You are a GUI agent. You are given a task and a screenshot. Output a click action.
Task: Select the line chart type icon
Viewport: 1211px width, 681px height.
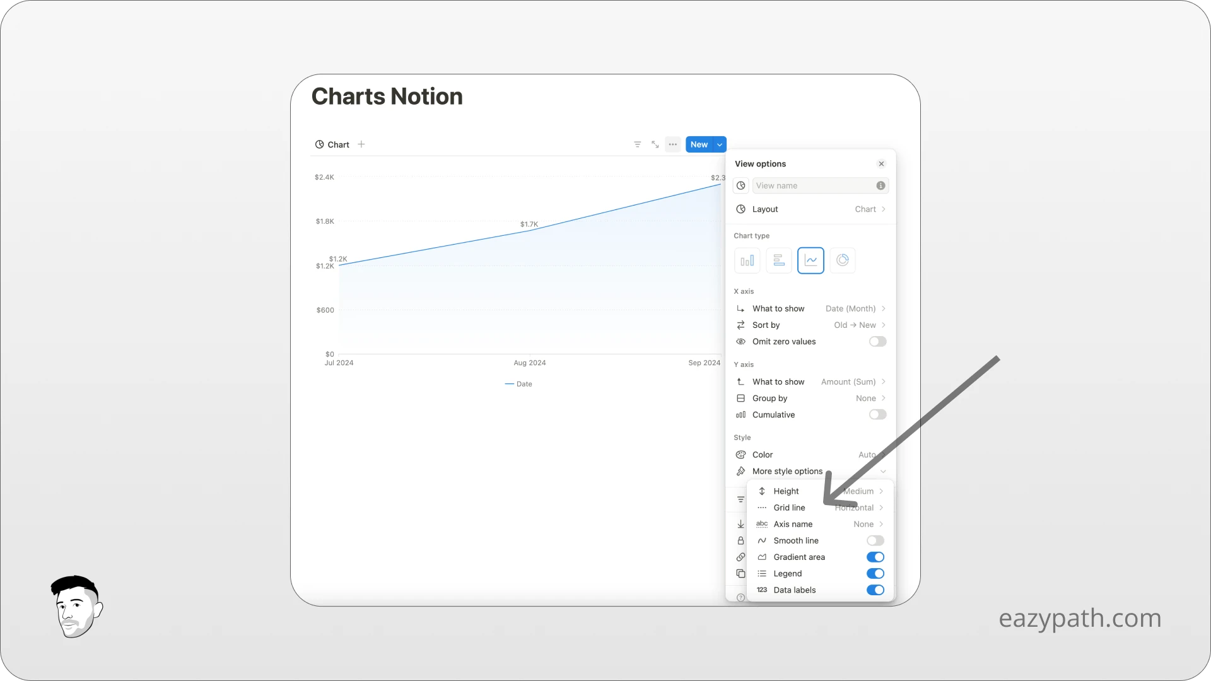pos(811,260)
